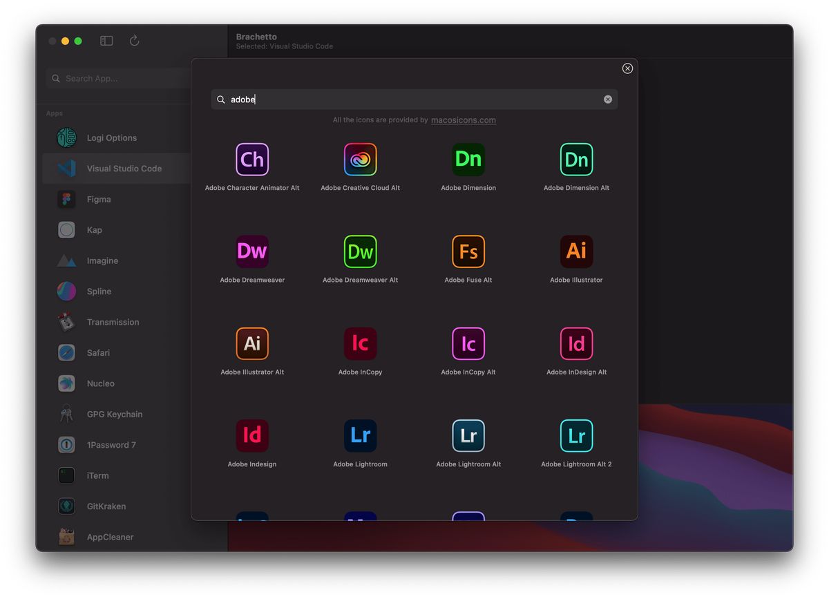829x599 pixels.
Task: Close the icon picker dialog
Action: point(627,68)
